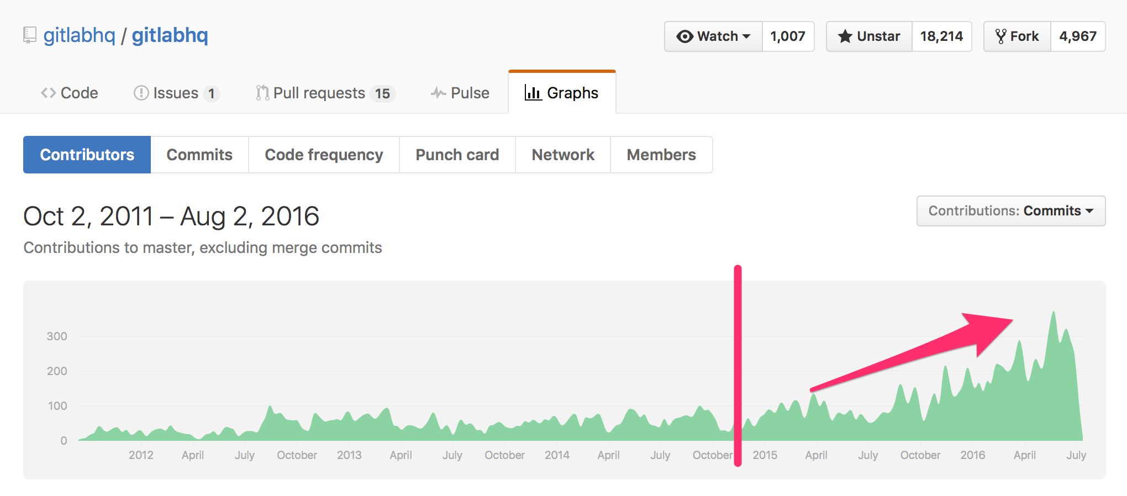Expand the Watch dropdown arrow
This screenshot has height=496, width=1127.
(745, 36)
